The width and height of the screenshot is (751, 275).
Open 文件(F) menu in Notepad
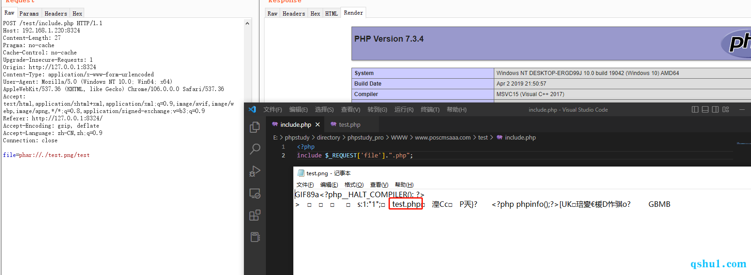(305, 184)
